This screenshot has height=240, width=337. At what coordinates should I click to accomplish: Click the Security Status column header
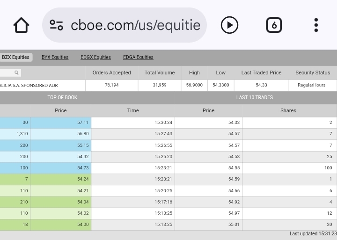(x=312, y=73)
